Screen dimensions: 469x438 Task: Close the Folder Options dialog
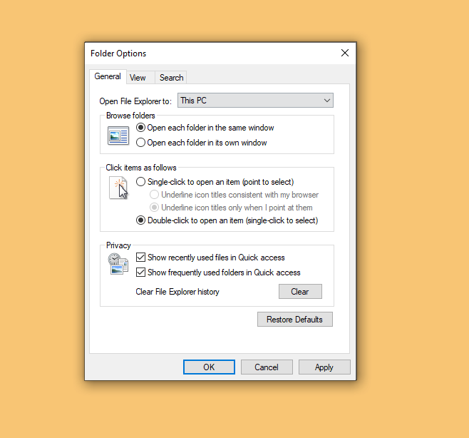(x=345, y=53)
